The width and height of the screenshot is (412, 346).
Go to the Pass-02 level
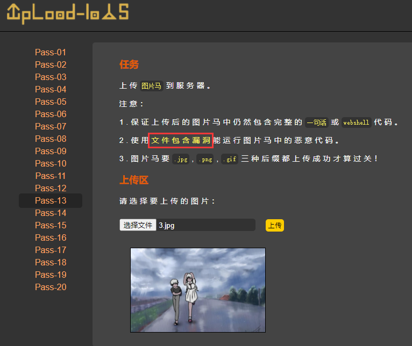click(x=51, y=64)
